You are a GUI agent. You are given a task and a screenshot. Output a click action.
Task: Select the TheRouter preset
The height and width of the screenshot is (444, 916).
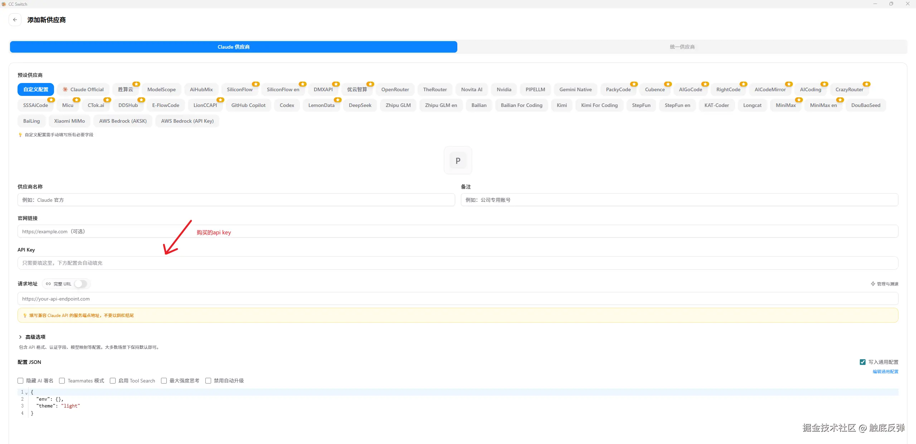[x=435, y=89]
